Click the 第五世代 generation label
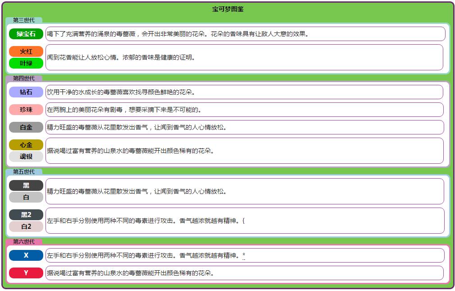This screenshot has height=291, width=455. click(24, 172)
